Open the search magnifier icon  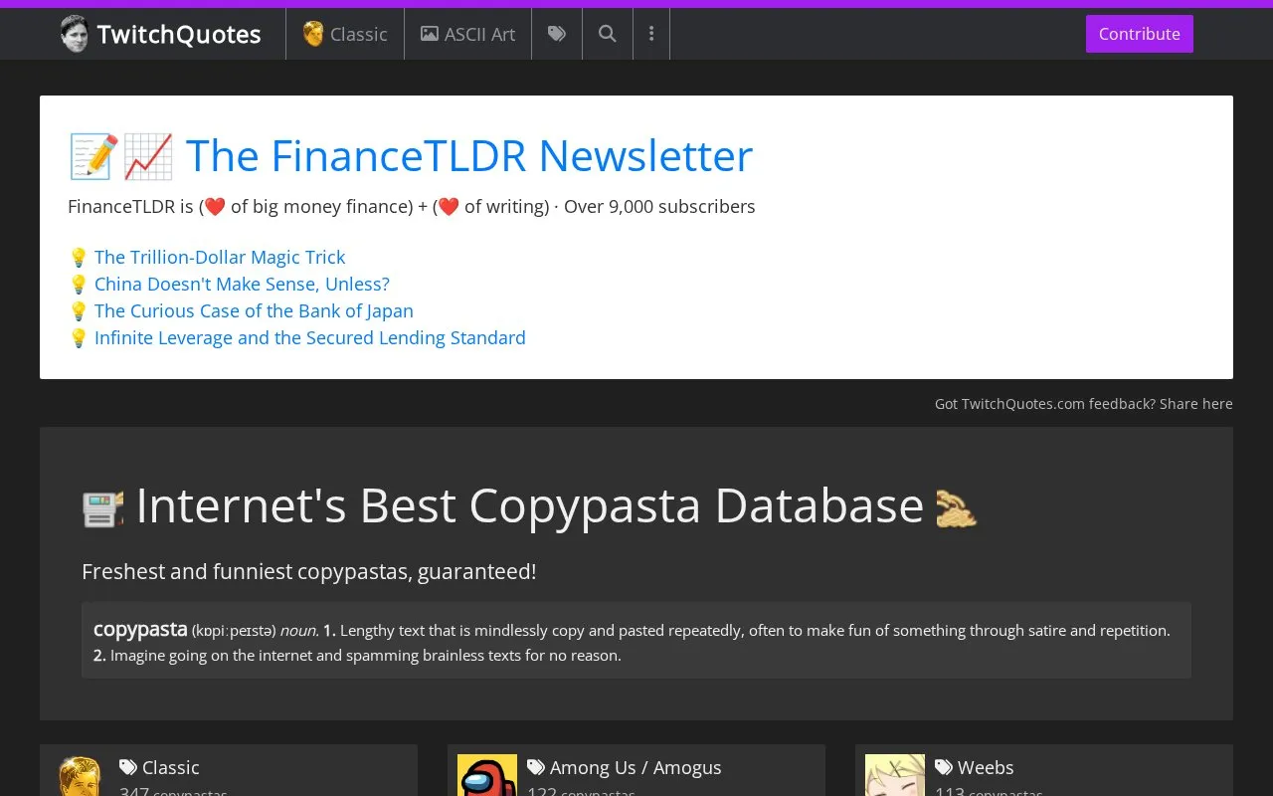tap(607, 34)
